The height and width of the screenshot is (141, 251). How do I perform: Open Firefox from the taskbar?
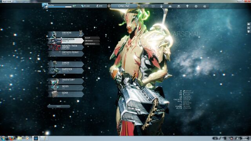point(11,138)
